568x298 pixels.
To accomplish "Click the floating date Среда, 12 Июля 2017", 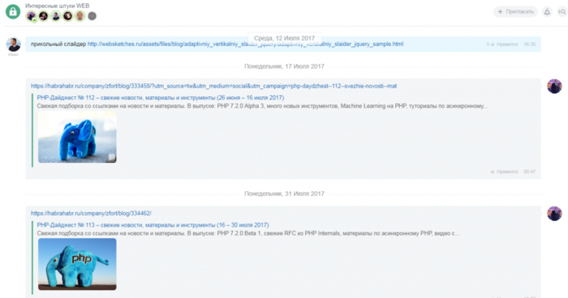I will (284, 38).
